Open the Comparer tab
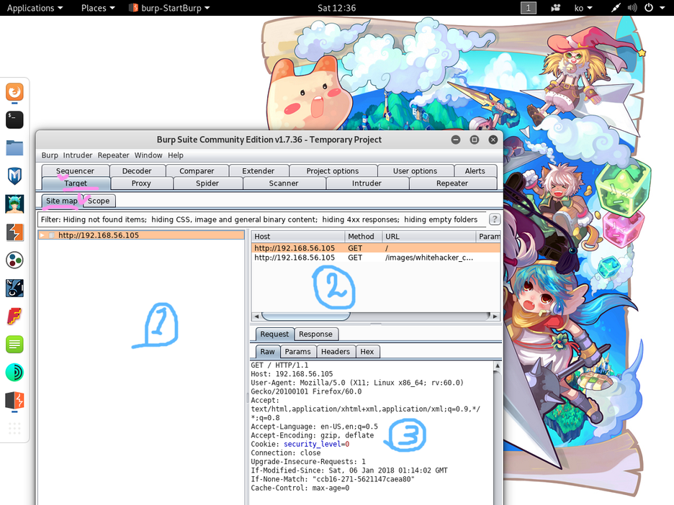Screen dimensions: 674x505 (197, 171)
